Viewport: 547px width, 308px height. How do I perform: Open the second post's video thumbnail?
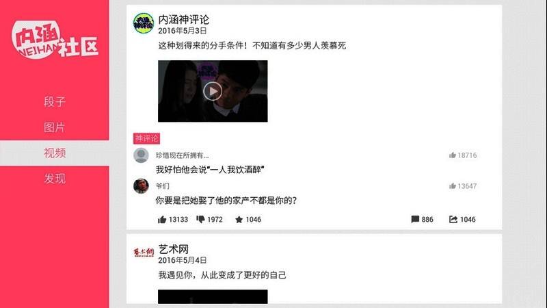(x=213, y=296)
